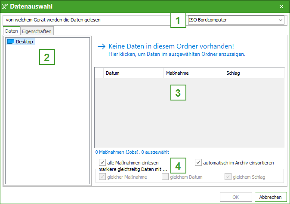
Task: Click the Desktop folder icon in tree
Action: (11, 42)
